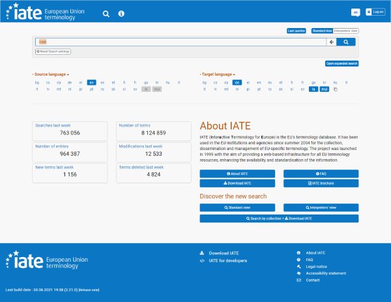Click the Last queries button

pyautogui.click(x=297, y=31)
